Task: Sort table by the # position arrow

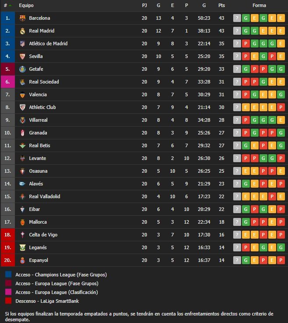Action: click(x=10, y=6)
